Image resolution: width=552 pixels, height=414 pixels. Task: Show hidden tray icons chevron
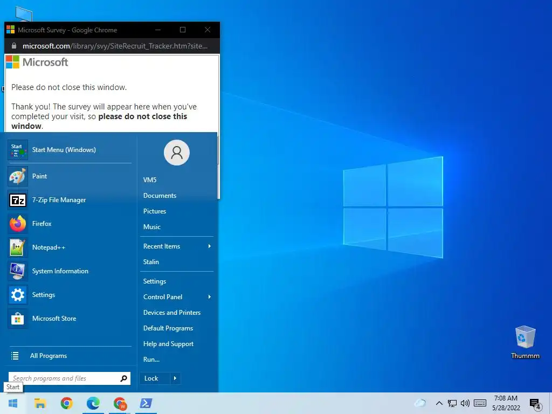click(x=439, y=403)
